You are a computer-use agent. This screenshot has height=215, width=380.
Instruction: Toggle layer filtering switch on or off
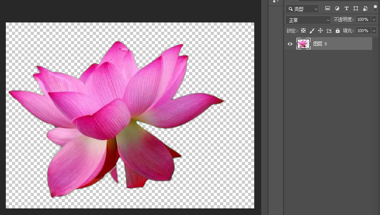click(375, 8)
